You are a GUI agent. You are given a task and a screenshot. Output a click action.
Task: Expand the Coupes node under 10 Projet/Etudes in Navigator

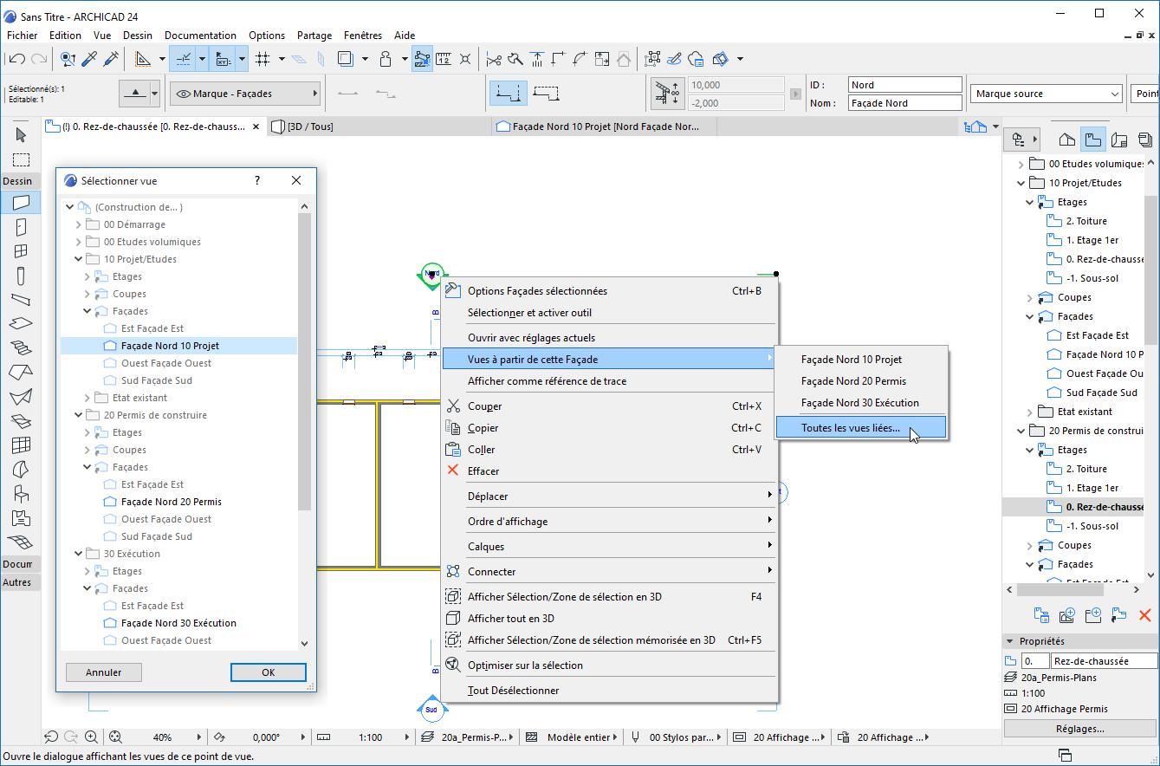point(1030,297)
